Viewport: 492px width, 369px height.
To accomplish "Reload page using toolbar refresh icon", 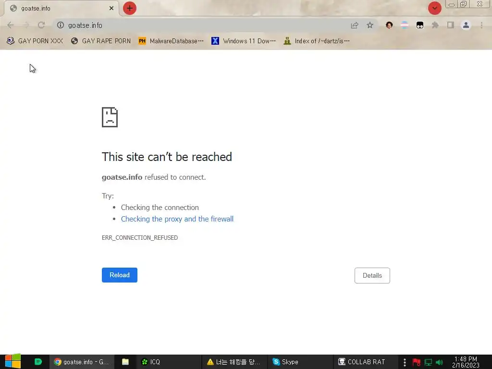I will [x=41, y=25].
